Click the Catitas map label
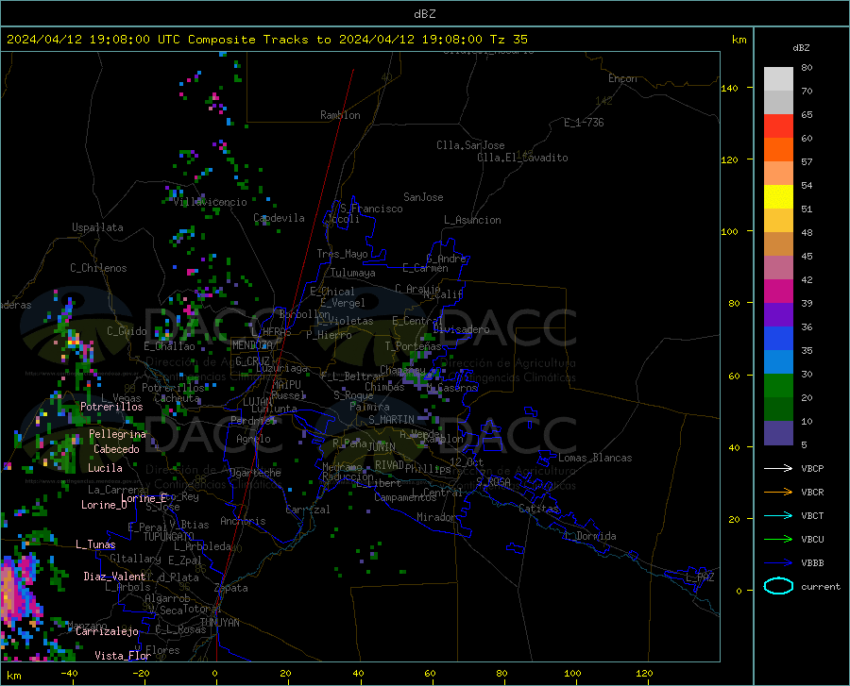850x686 pixels. (x=538, y=509)
